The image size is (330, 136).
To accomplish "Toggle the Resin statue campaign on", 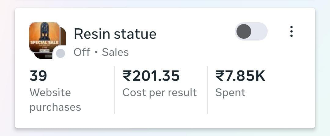I will coord(251,31).
